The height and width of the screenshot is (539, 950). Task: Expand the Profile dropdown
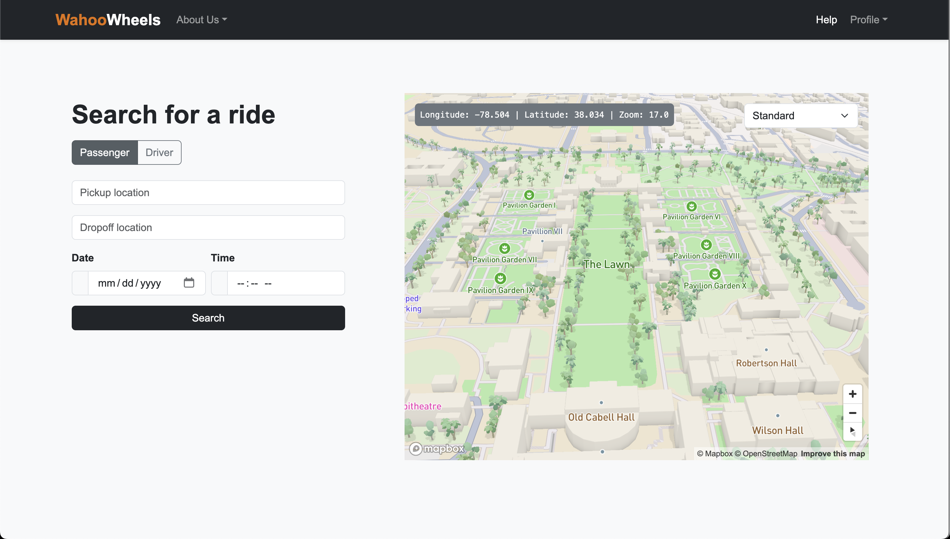868,20
